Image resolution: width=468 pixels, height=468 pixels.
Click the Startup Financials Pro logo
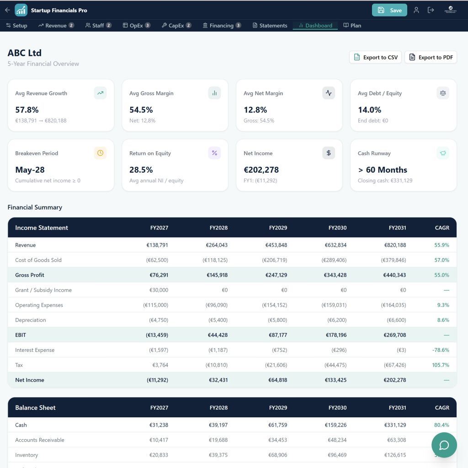click(x=21, y=10)
